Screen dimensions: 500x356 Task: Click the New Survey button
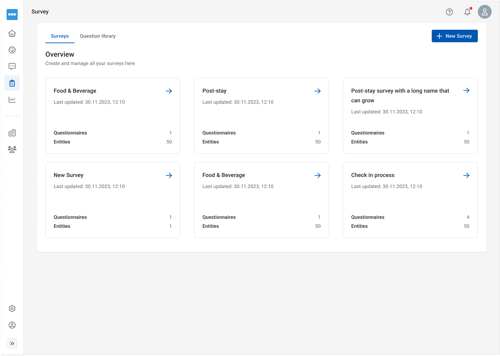455,36
